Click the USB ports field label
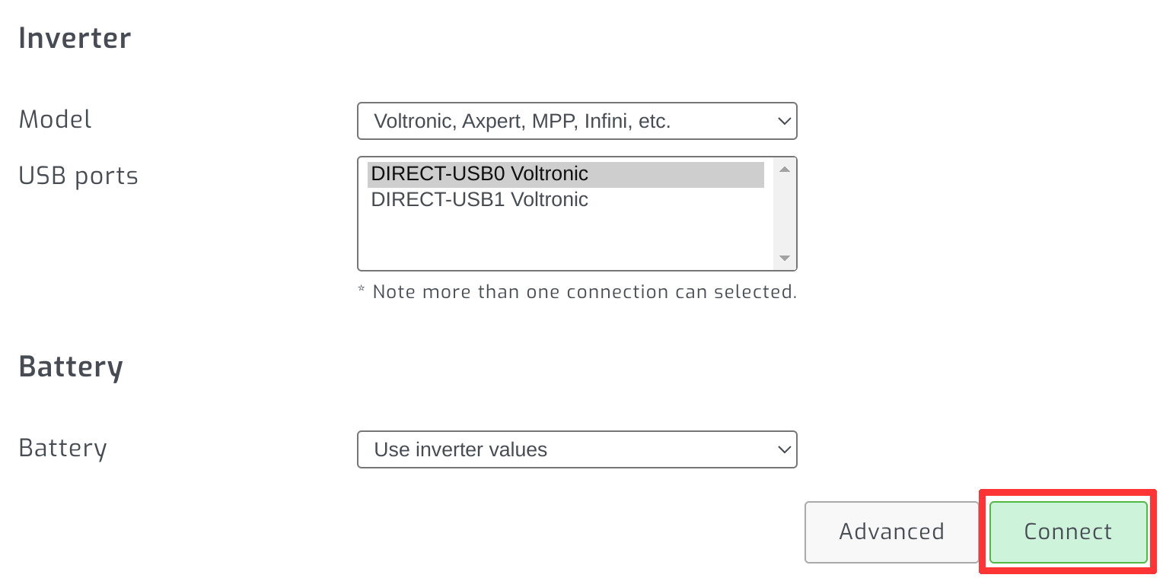The width and height of the screenshot is (1163, 581). click(x=78, y=176)
